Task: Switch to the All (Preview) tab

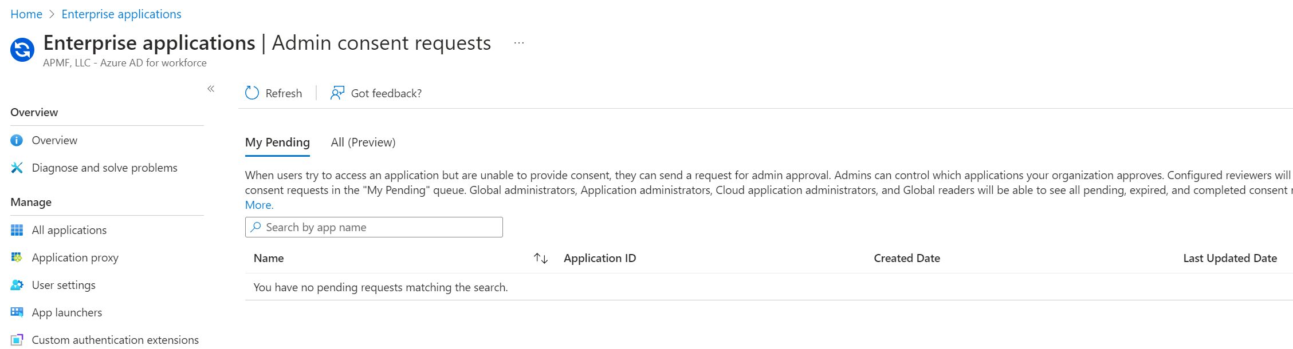Action: pyautogui.click(x=362, y=142)
